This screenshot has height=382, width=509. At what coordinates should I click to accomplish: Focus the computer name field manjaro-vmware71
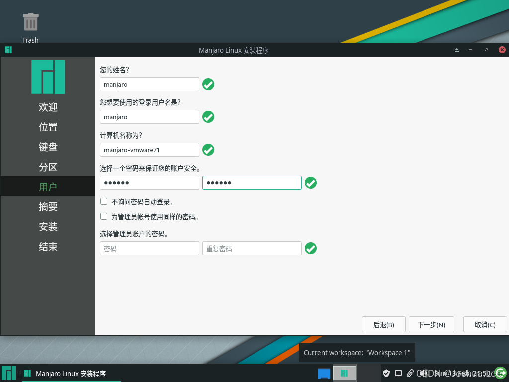tap(150, 150)
